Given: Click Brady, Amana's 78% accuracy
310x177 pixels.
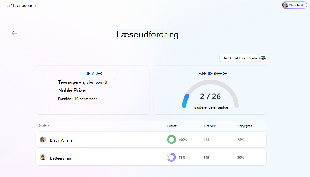Looking at the screenshot, I should [241, 140].
